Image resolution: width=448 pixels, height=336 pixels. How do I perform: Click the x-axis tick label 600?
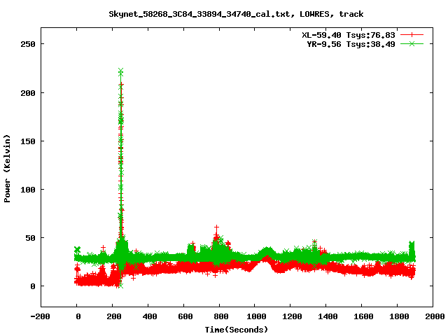click(x=185, y=316)
